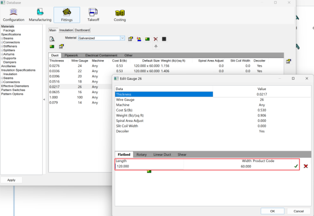Switch to the Linear Duct tab
The image size is (314, 216).
tap(162, 155)
